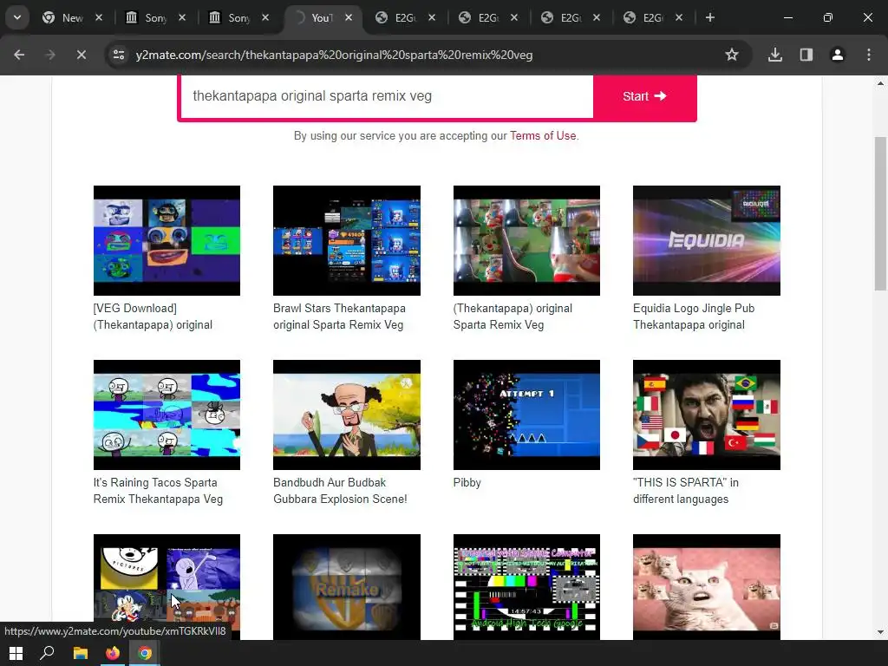Click the y2mate URL address bar
This screenshot has width=888, height=666.
click(x=419, y=55)
